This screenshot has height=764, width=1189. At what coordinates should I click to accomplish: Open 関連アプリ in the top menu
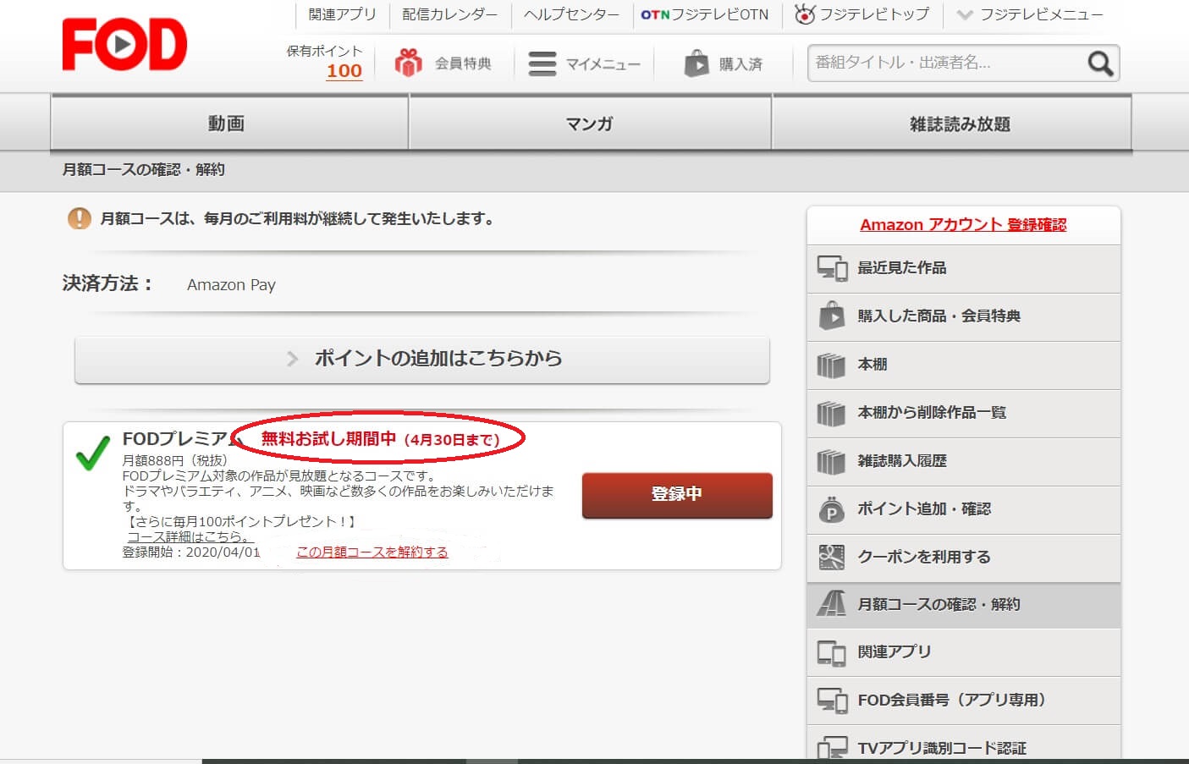click(342, 14)
